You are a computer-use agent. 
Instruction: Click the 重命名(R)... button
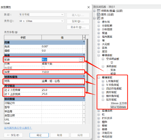(78, 27)
